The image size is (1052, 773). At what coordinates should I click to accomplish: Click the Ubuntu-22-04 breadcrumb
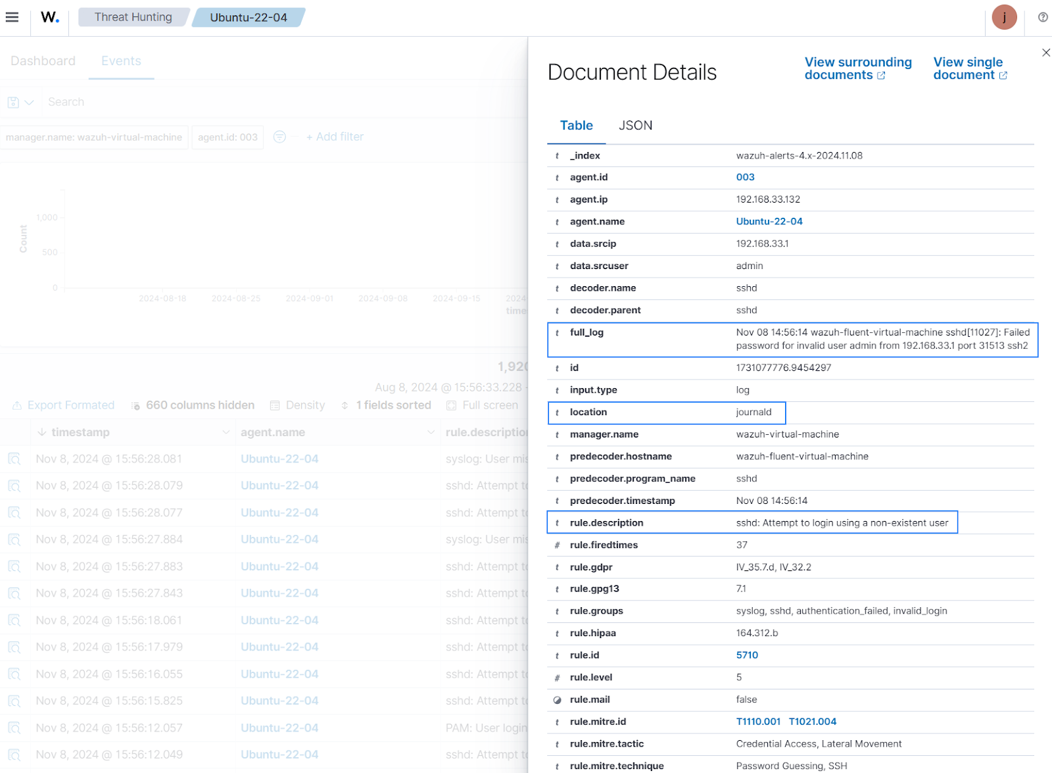click(249, 17)
